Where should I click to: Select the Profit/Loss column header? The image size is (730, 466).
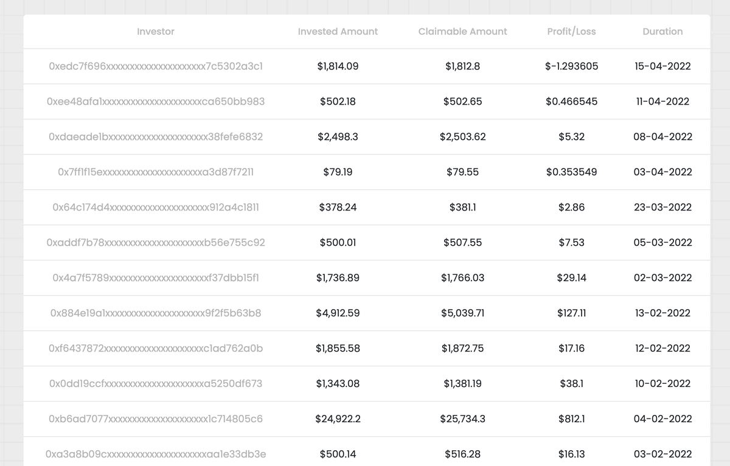point(571,32)
